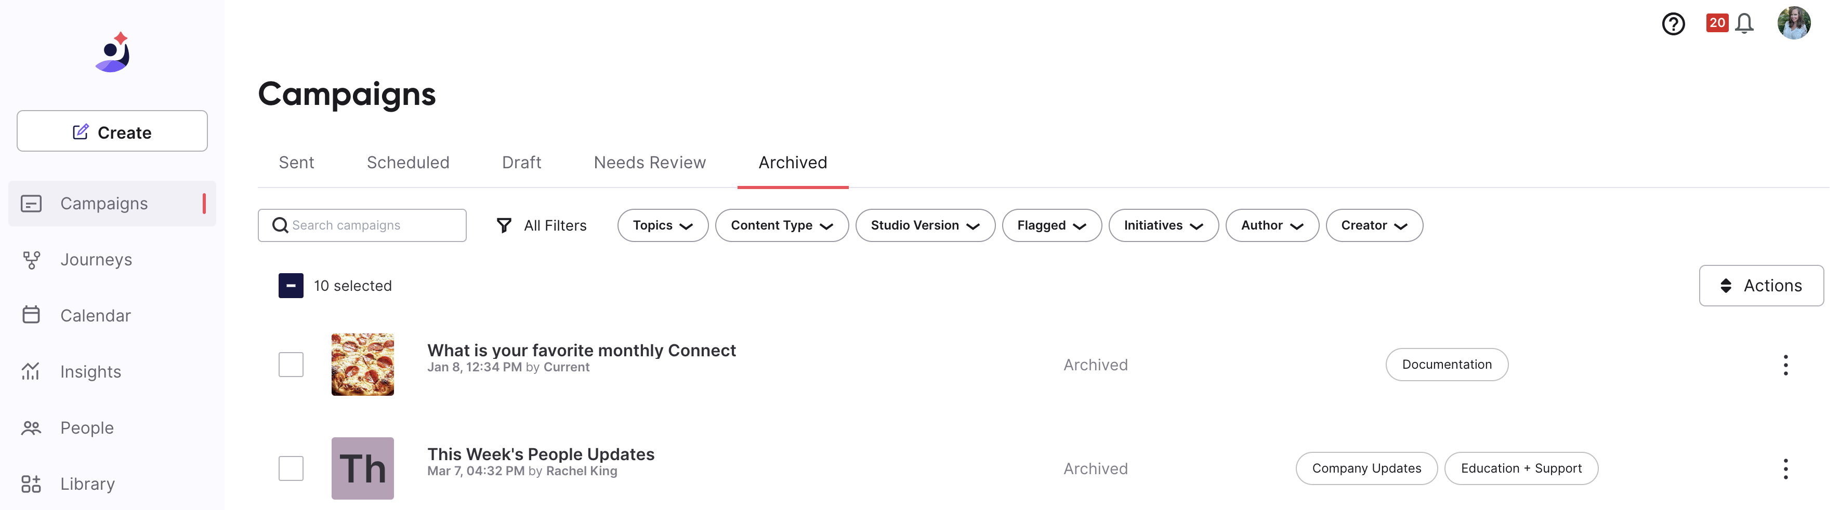Switch to the Draft tab
Image resolution: width=1840 pixels, height=510 pixels.
tap(521, 163)
